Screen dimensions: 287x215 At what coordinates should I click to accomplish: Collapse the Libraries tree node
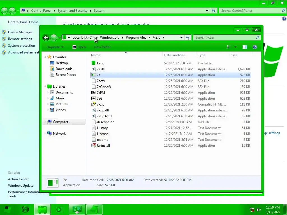click(45, 86)
